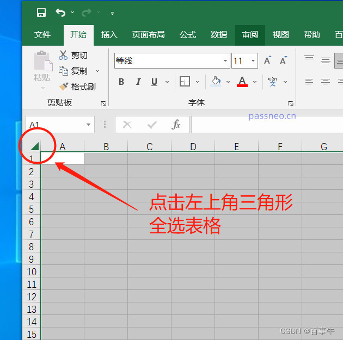Select row 2 header
Viewport: 343px width, 340px height.
coord(31,172)
